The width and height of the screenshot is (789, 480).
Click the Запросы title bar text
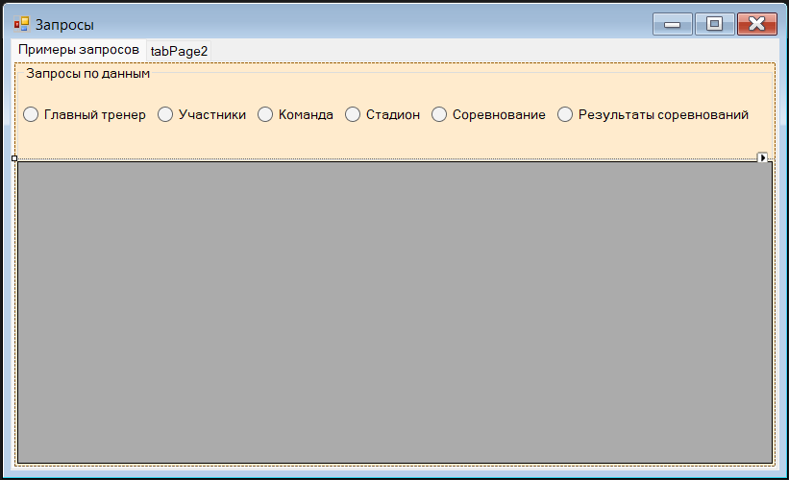(64, 25)
